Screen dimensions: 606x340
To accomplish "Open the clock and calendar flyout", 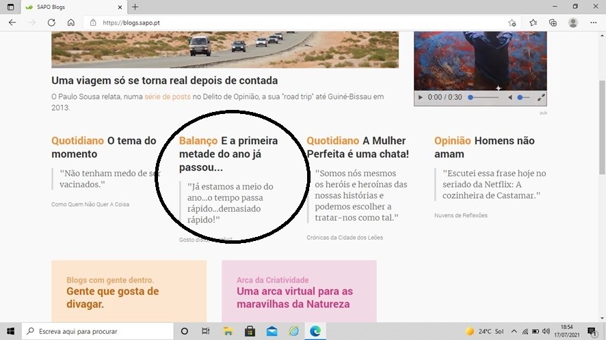I will click(x=566, y=331).
